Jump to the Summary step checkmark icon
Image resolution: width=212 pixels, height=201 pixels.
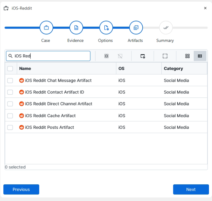(166, 28)
